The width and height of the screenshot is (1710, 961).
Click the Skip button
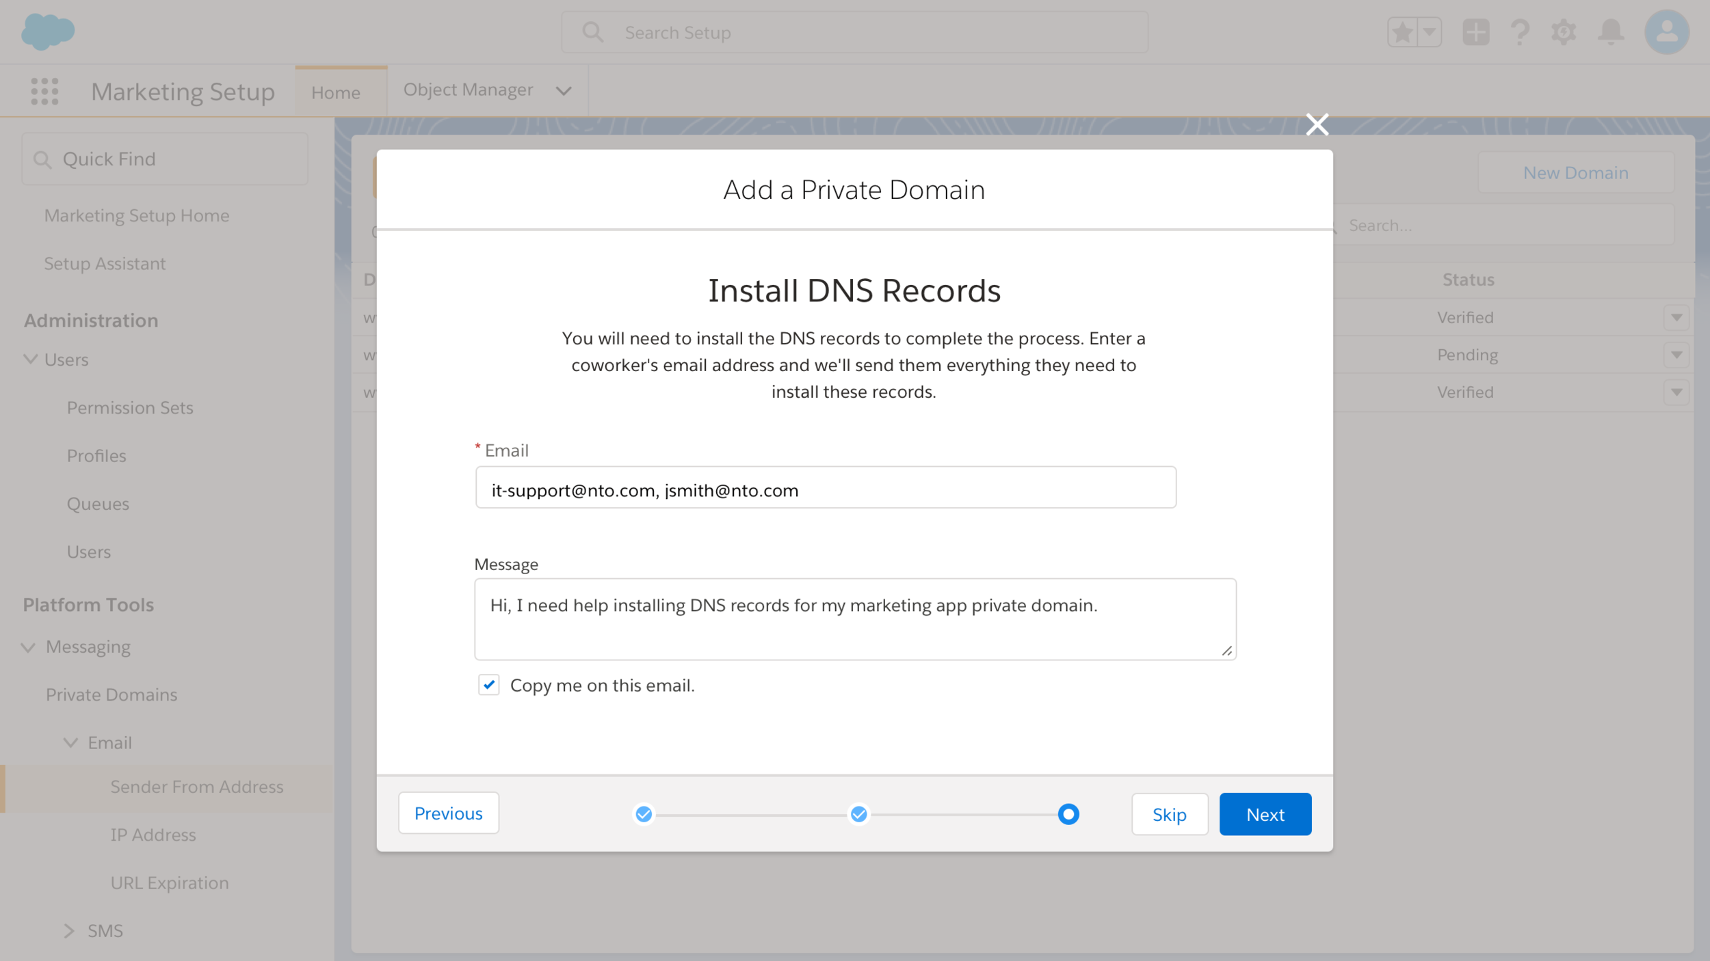[x=1169, y=814]
